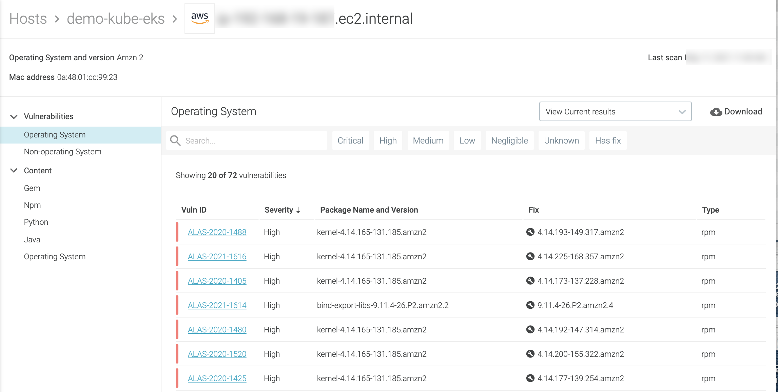Viewport: 778px width, 392px height.
Task: Click fix wrench icon for ALAS-2020-1405
Action: coord(530,281)
